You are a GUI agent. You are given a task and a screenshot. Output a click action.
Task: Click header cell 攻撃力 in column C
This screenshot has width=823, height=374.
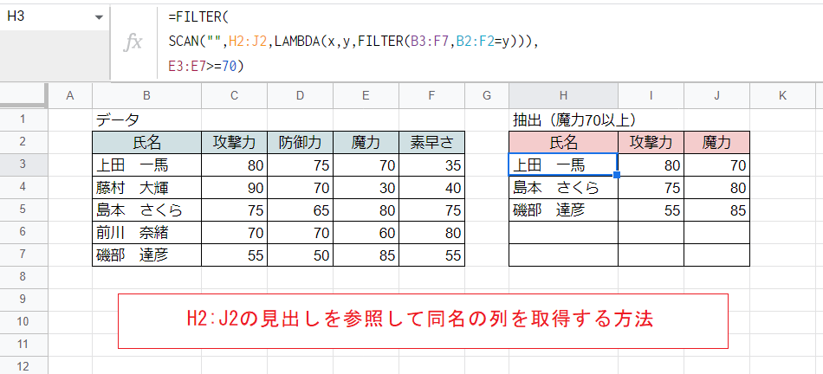pyautogui.click(x=234, y=142)
